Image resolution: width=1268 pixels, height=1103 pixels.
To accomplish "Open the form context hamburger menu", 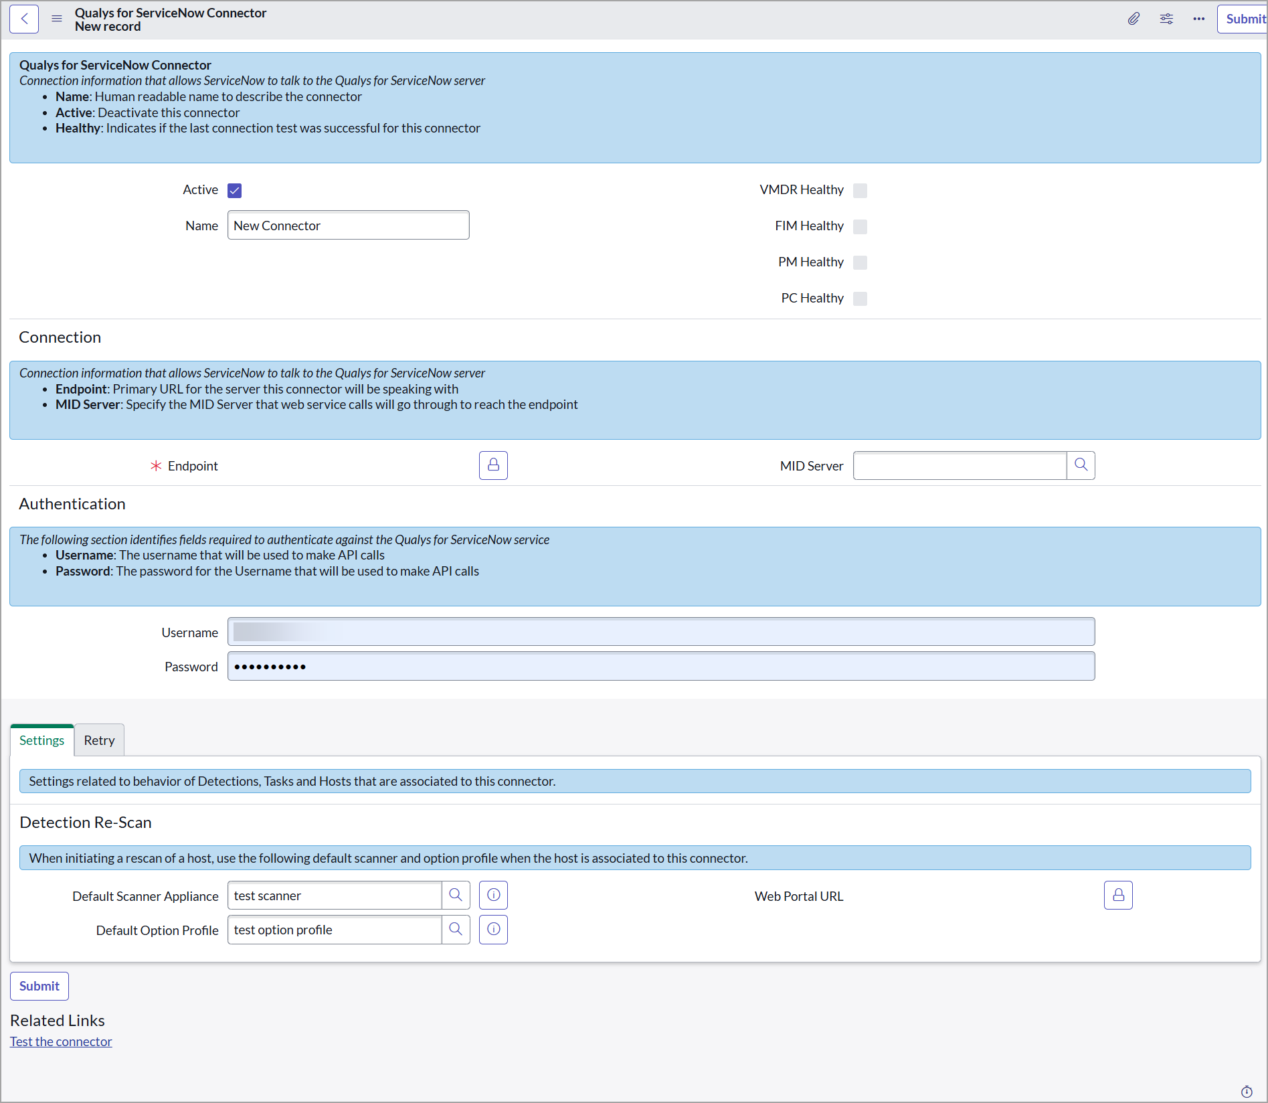I will pos(57,19).
